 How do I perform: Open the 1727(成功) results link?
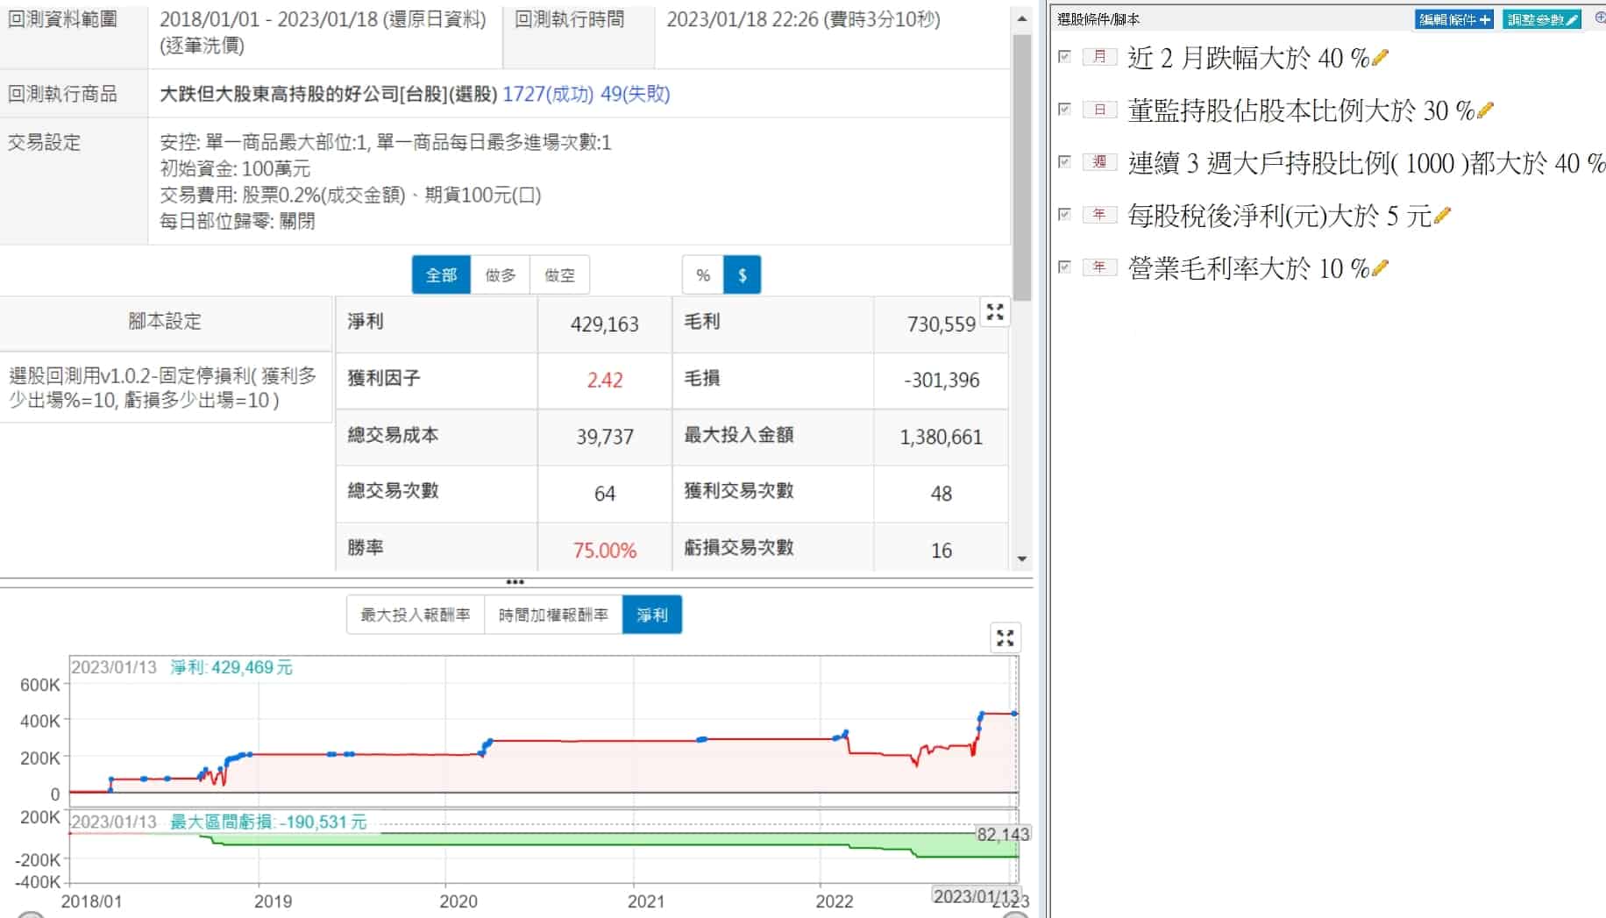(547, 94)
